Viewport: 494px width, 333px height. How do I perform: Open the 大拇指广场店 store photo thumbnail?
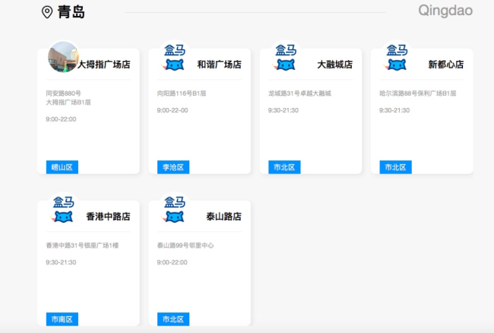pos(63,57)
